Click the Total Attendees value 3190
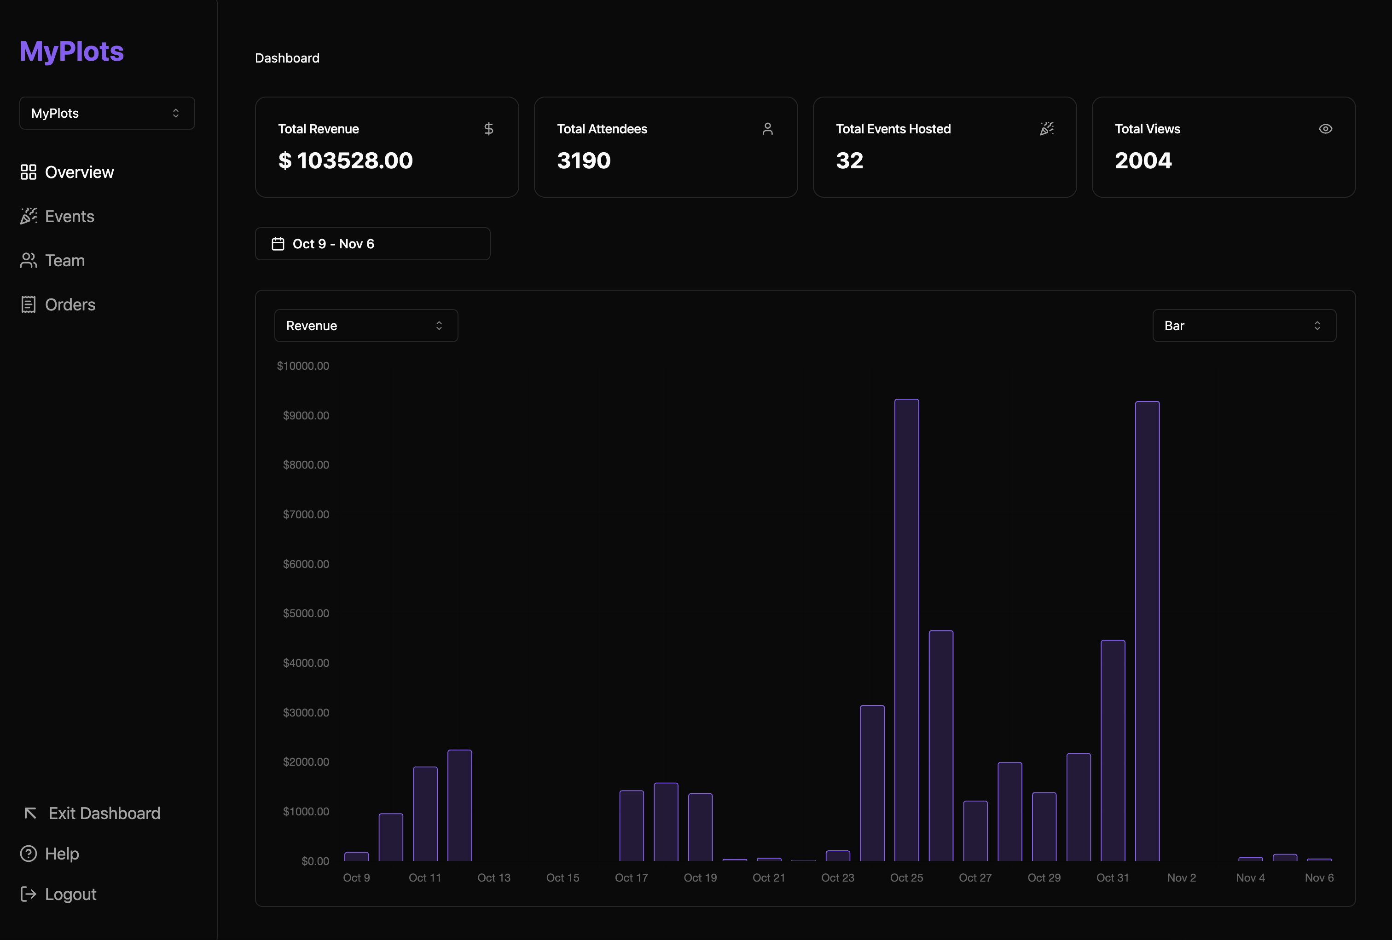 tap(583, 160)
